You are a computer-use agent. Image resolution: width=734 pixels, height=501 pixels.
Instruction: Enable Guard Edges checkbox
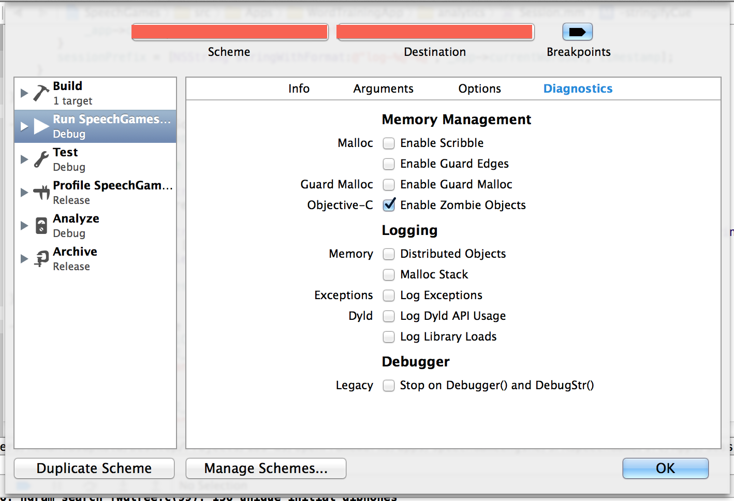[389, 164]
